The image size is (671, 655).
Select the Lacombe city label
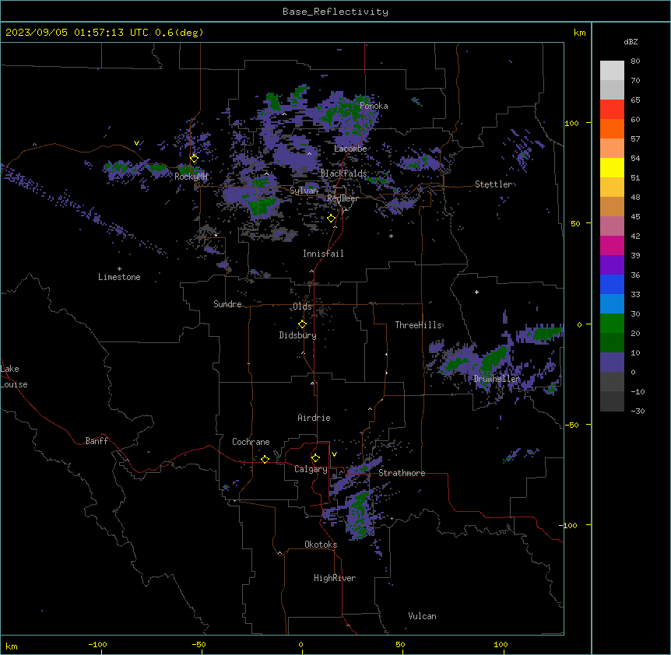(350, 149)
